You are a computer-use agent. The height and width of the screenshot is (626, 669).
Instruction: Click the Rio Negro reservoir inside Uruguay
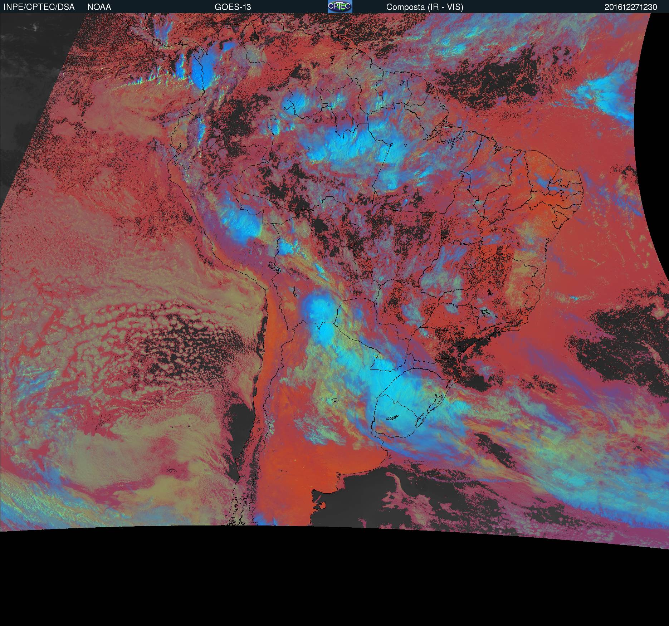tap(392, 417)
